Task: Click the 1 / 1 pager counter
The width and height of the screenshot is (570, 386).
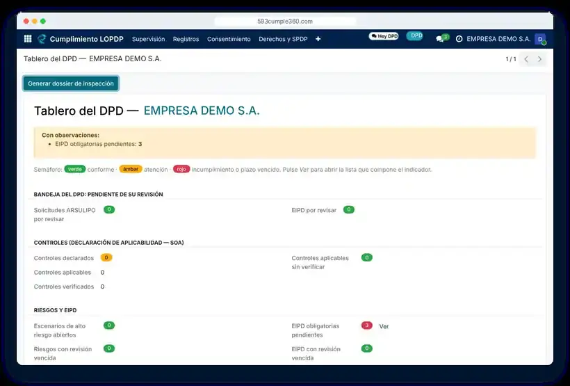Action: pyautogui.click(x=511, y=59)
